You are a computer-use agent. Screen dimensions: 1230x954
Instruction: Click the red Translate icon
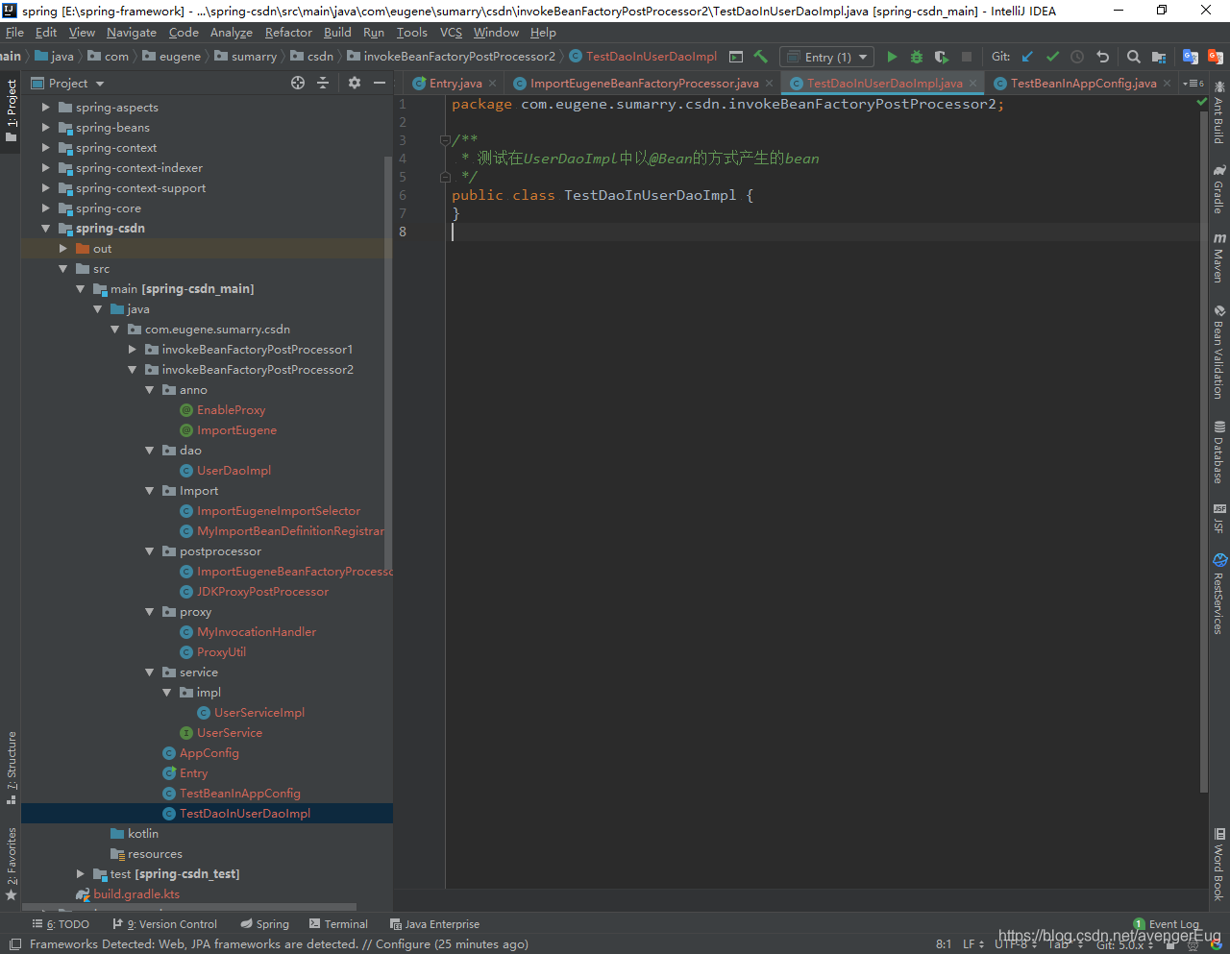[1216, 57]
